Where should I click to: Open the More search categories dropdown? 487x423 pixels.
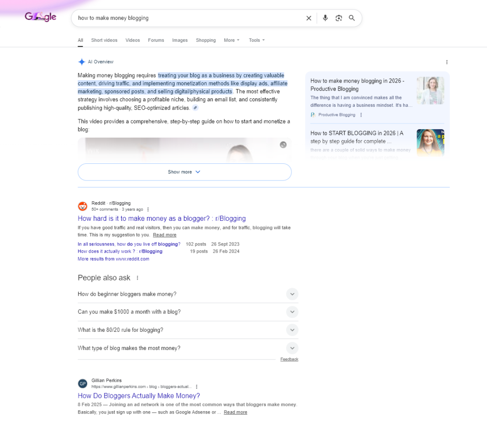click(231, 40)
